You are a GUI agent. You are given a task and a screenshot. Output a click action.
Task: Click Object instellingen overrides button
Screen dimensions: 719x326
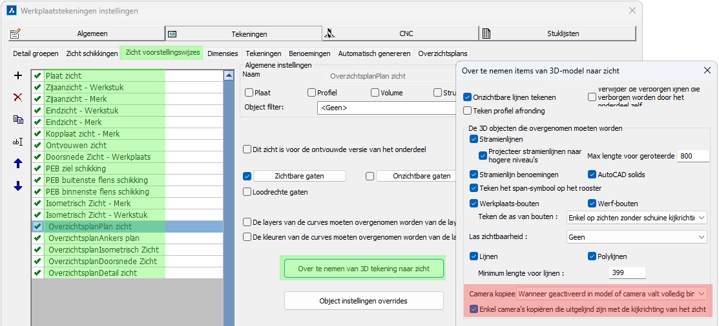coord(364,301)
